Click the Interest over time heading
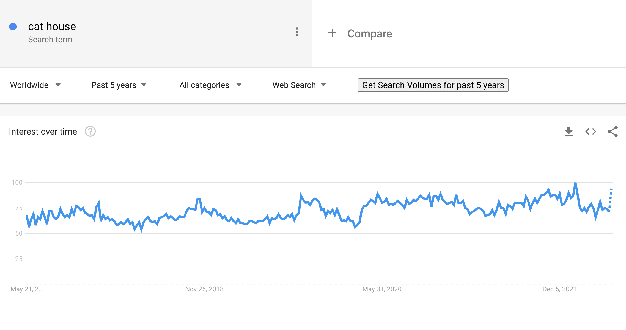The image size is (626, 330). click(x=43, y=132)
